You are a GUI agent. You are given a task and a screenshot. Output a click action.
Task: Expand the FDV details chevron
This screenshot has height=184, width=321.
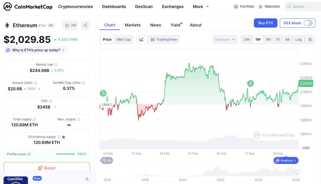click(55, 107)
